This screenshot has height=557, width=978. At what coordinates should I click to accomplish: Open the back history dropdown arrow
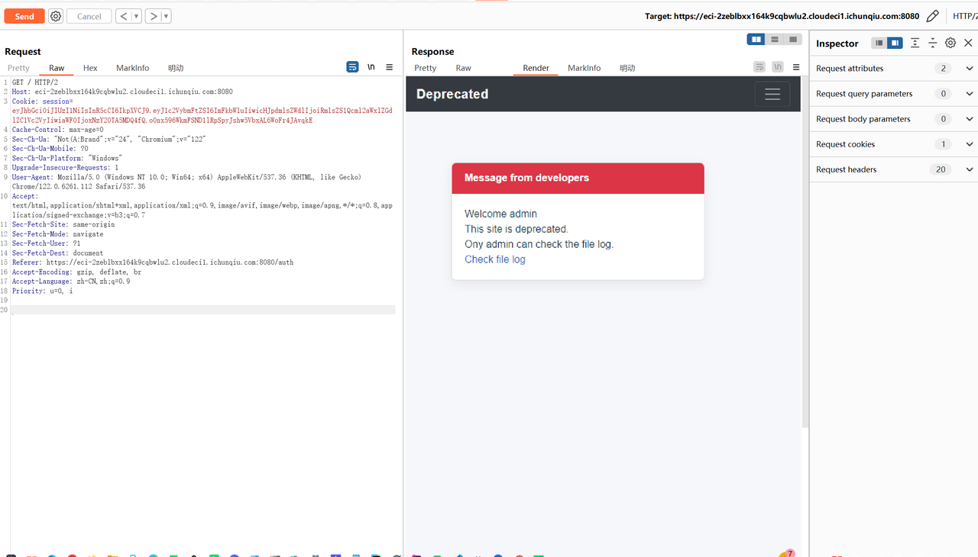point(136,16)
